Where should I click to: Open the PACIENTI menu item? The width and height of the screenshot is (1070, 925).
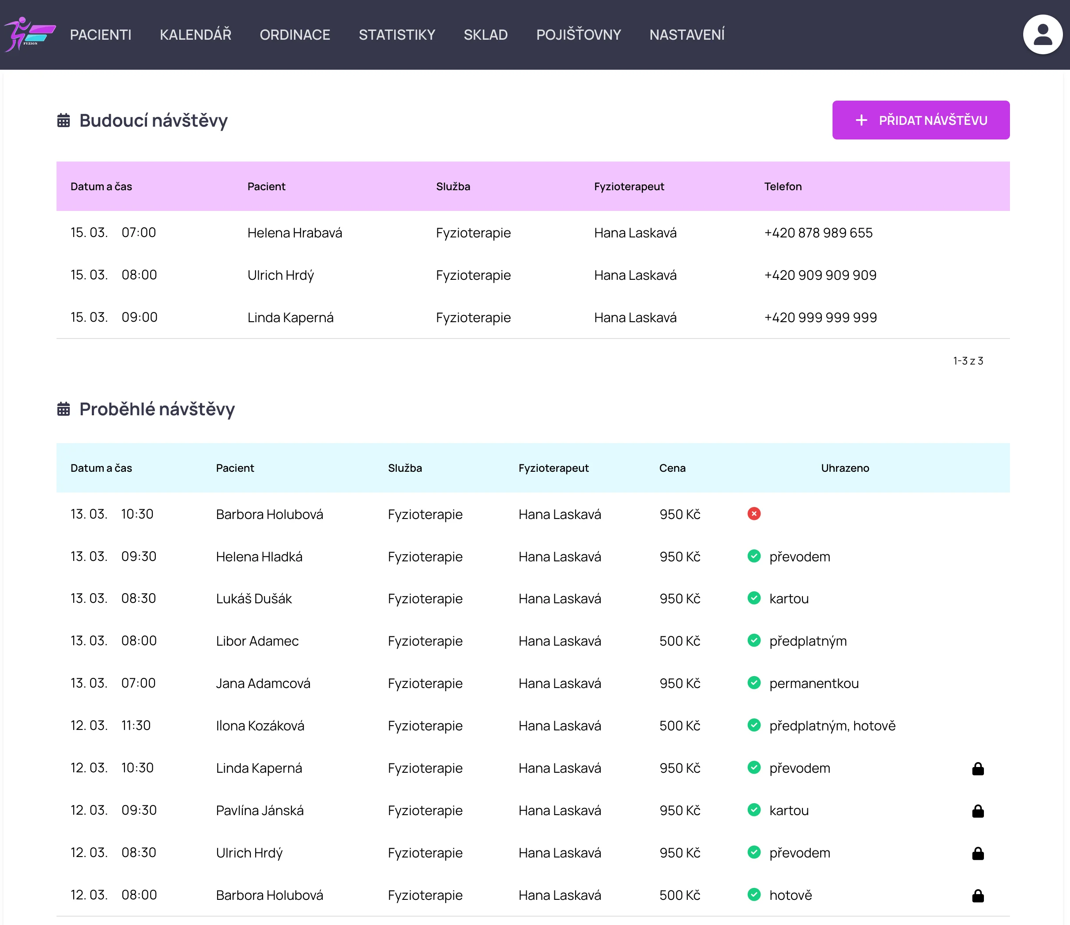tap(101, 34)
